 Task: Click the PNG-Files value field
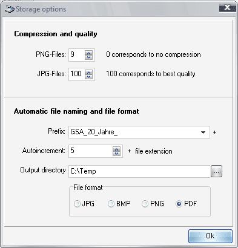click(x=77, y=55)
